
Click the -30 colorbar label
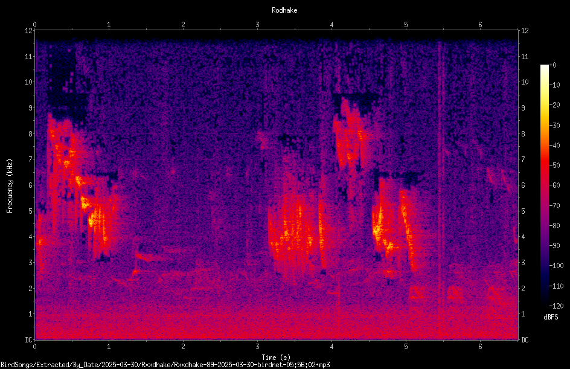(x=554, y=126)
